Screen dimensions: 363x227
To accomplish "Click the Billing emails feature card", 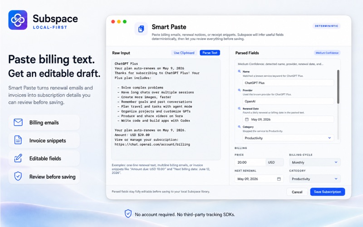I will [44, 122].
